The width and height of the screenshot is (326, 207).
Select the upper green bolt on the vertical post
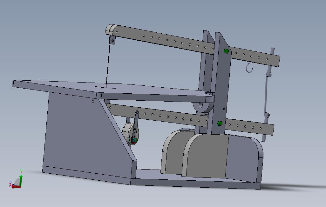point(226,51)
